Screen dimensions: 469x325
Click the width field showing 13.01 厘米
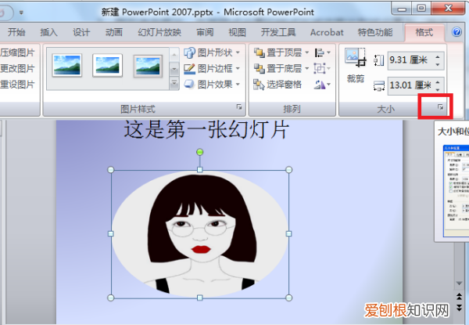(x=411, y=85)
